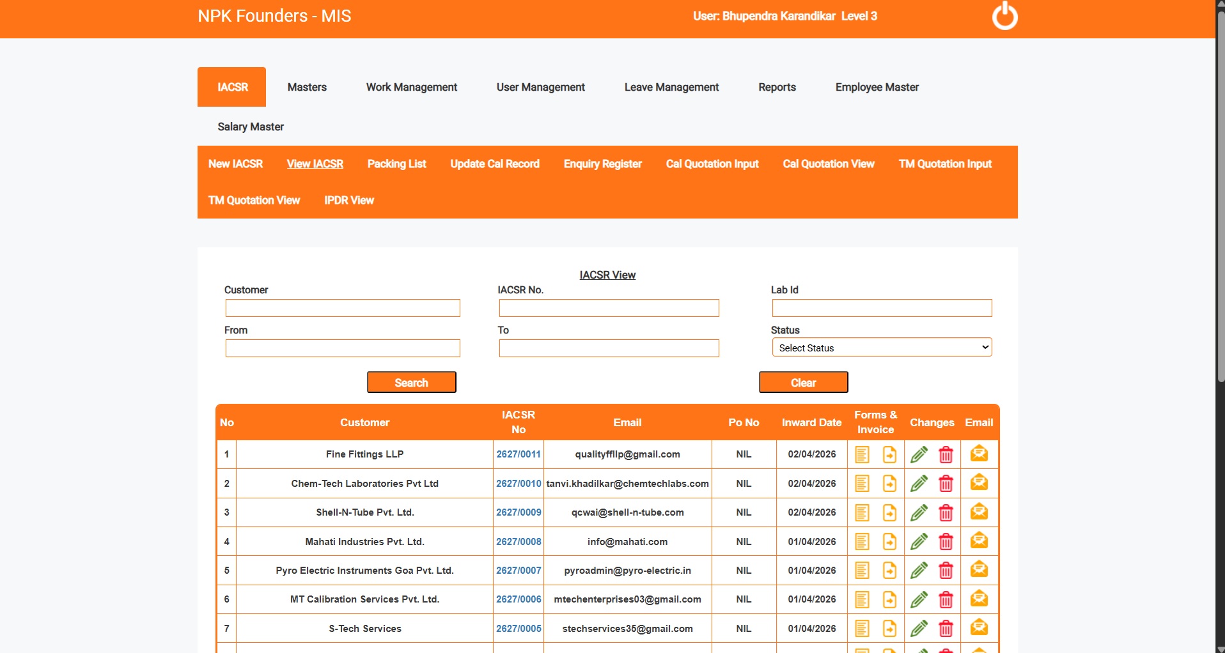Open the Reports menu
This screenshot has height=653, width=1225.
click(777, 87)
